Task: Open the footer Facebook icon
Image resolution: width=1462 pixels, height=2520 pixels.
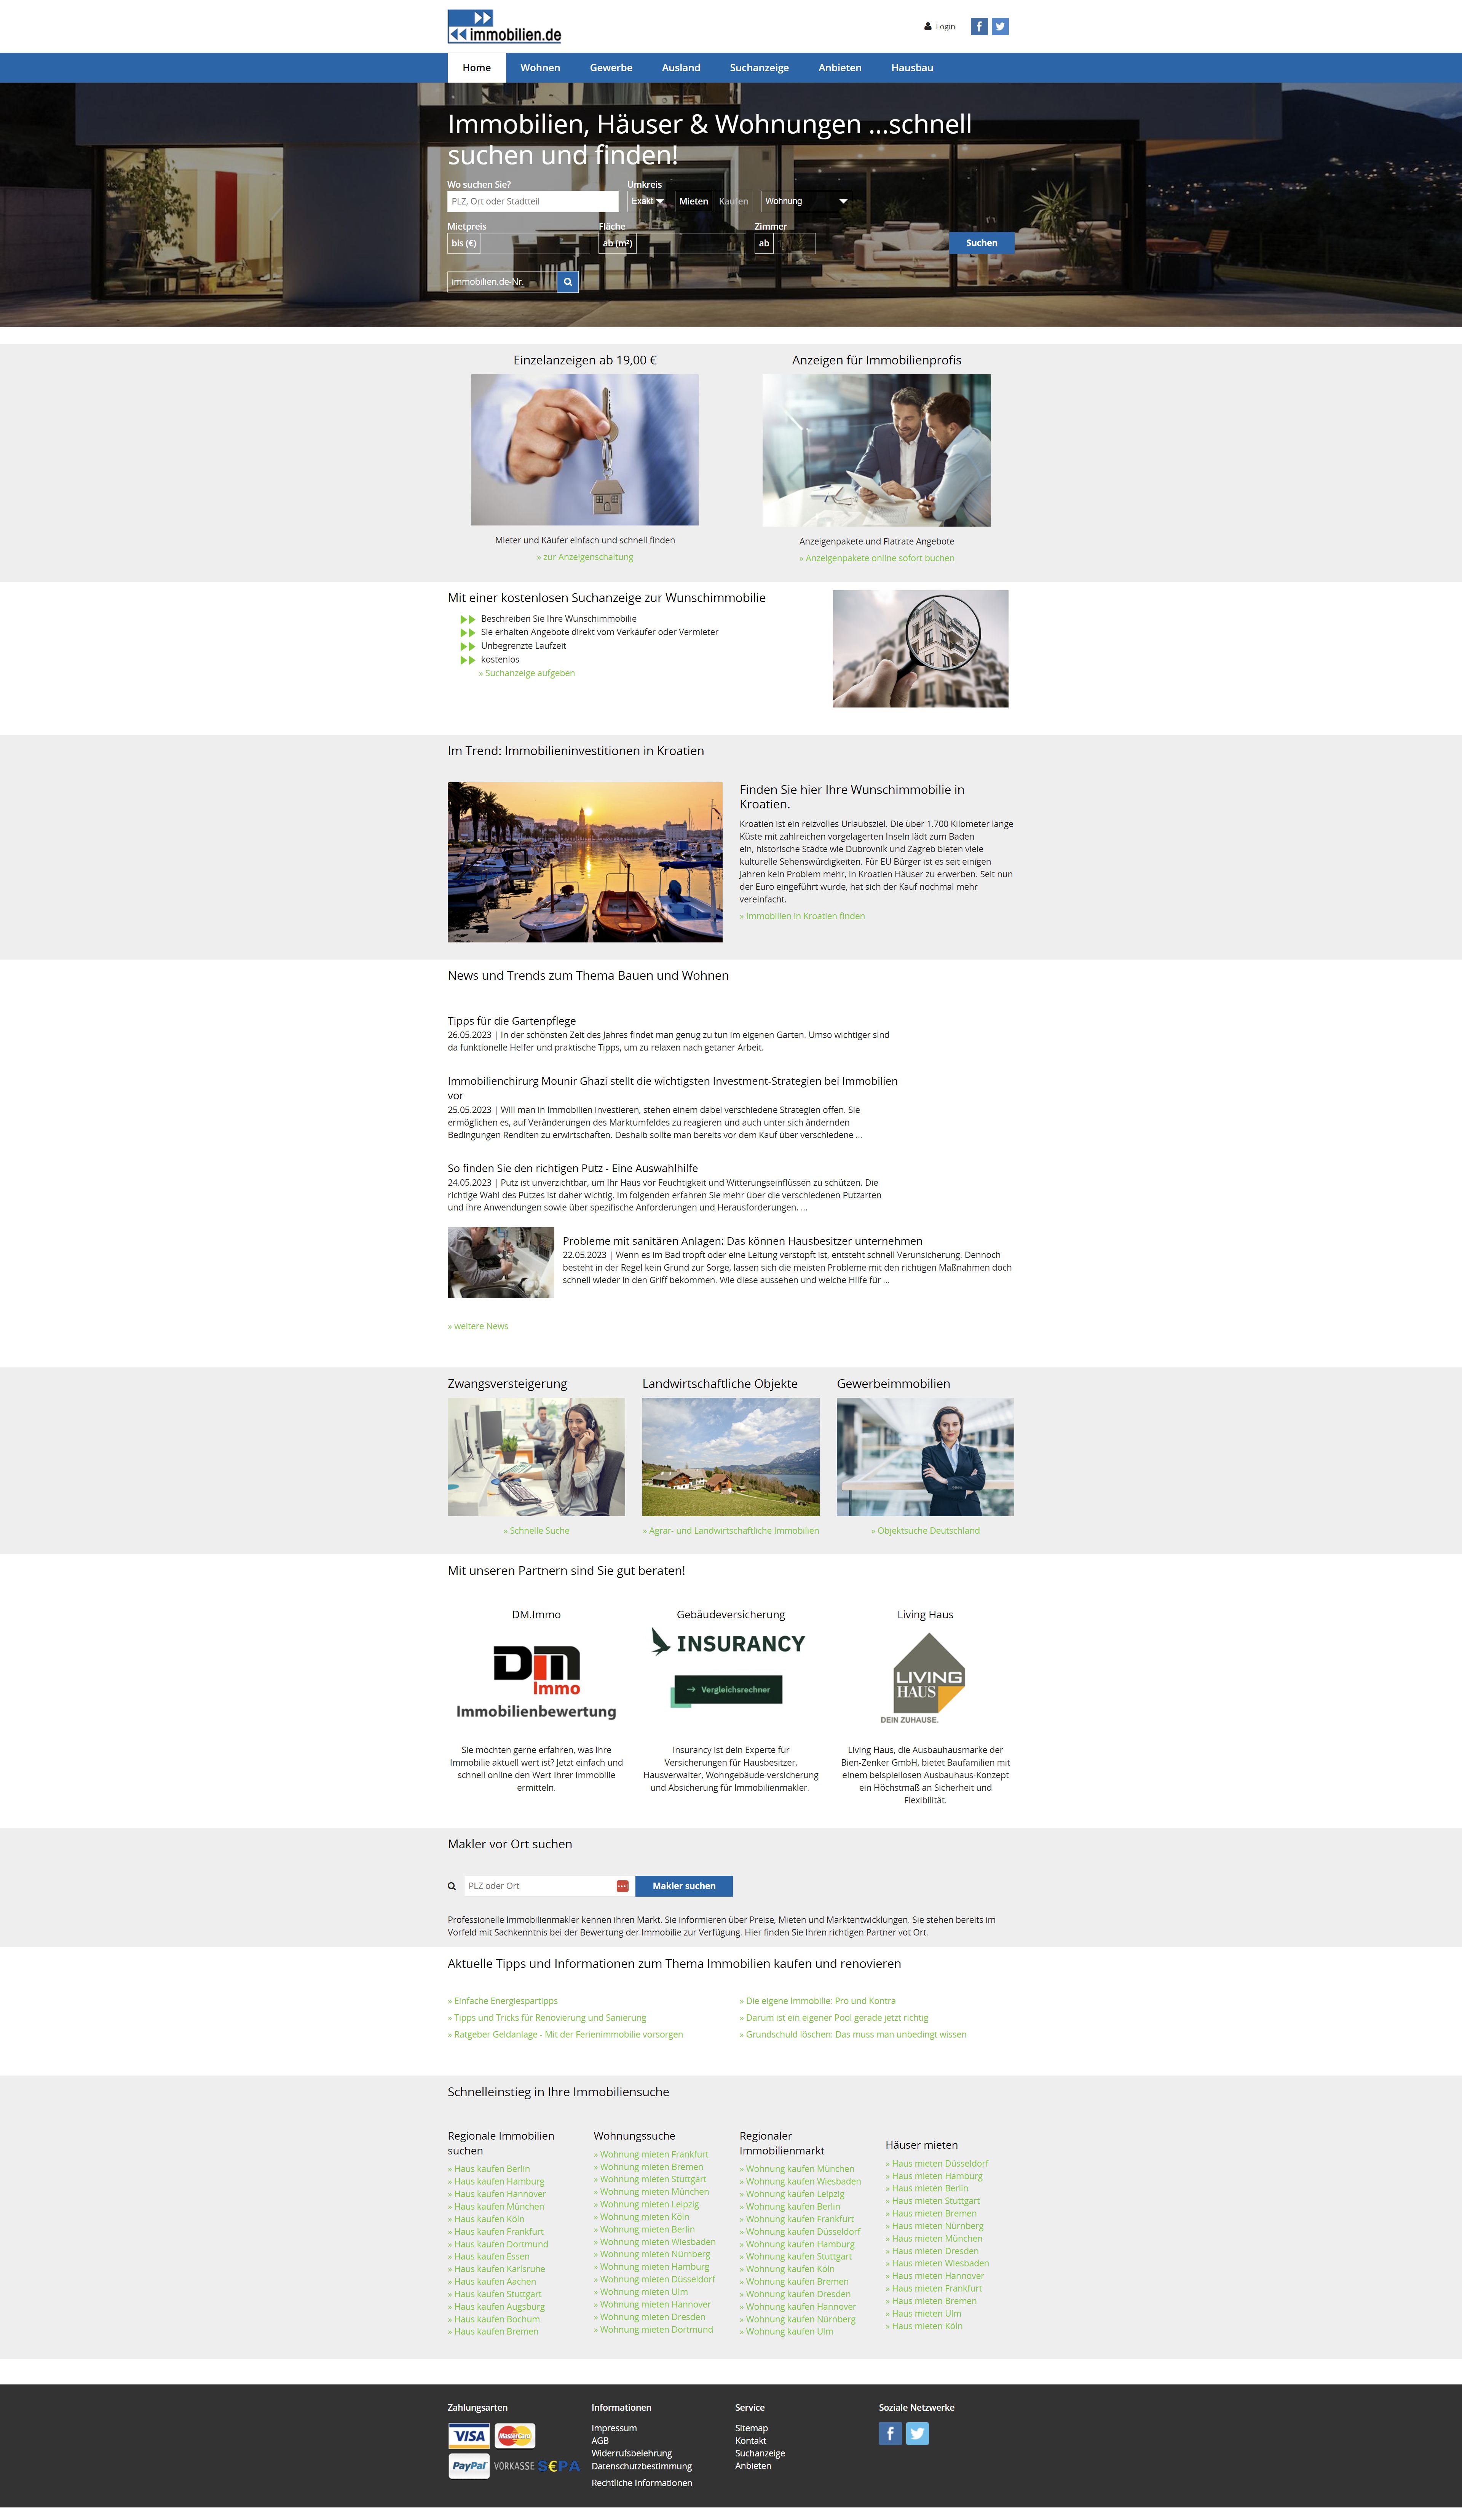Action: pyautogui.click(x=890, y=2434)
